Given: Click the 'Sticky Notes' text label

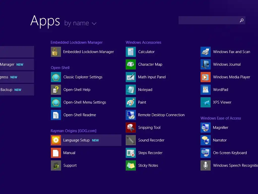Looking at the screenshot, I should pos(148,165).
